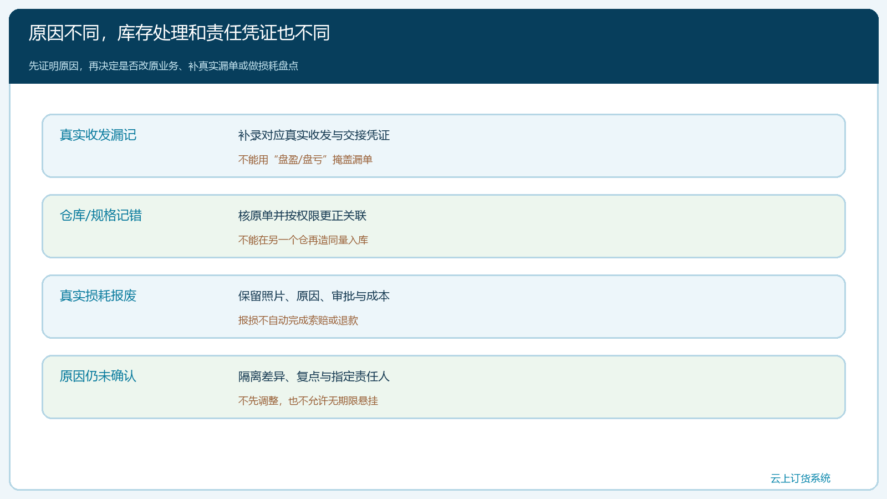Viewport: 887px width, 499px height.
Task: Select text 保留照片、原因、审批与成本
Action: (314, 296)
